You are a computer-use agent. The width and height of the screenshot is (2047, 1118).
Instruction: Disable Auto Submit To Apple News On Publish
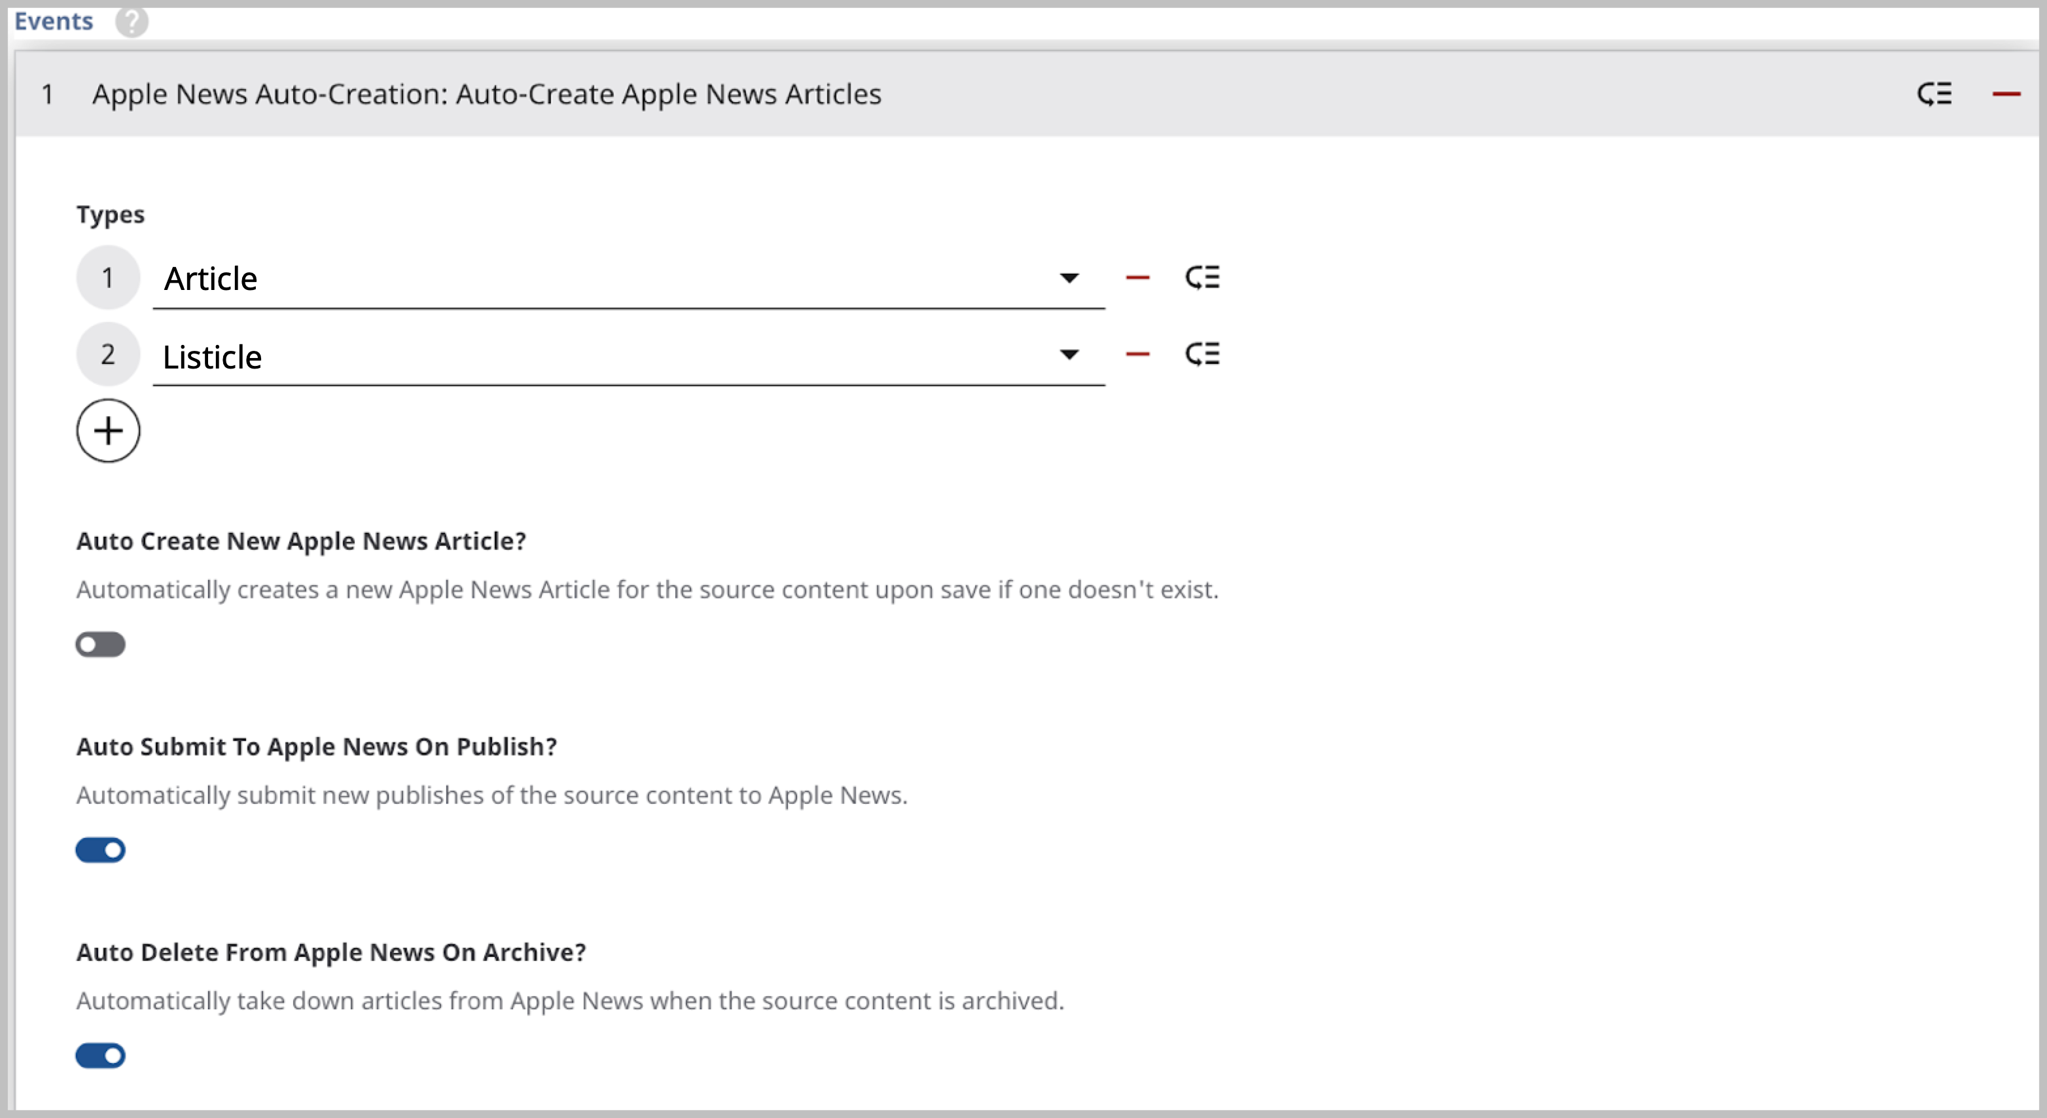[x=100, y=850]
